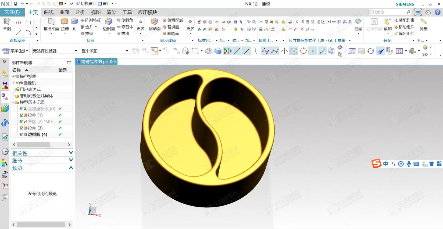Open the Sketch (草图) tool
This screenshot has height=229, width=443.
click(x=7, y=24)
